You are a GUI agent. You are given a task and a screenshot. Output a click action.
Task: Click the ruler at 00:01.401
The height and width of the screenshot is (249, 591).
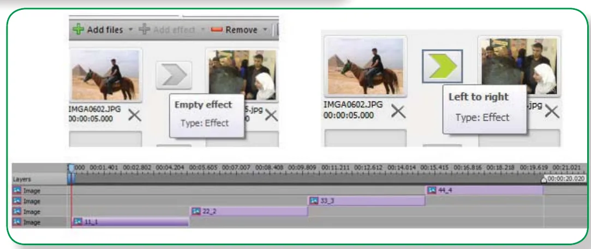pyautogui.click(x=104, y=167)
